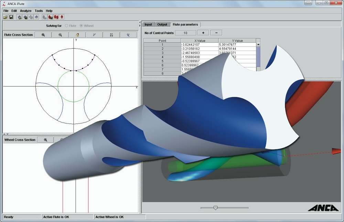Viewport: 344px width, 222px height.
Task: Select the Flute radio button under Solving for
Action: click(66, 26)
